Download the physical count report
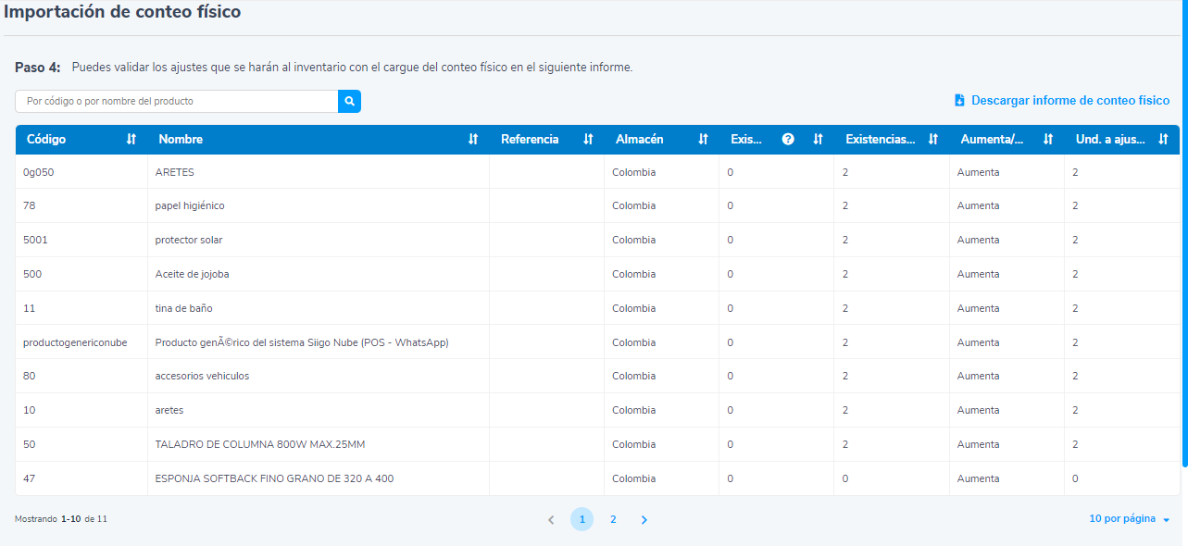Viewport: 1188px width, 546px height. (x=1062, y=101)
